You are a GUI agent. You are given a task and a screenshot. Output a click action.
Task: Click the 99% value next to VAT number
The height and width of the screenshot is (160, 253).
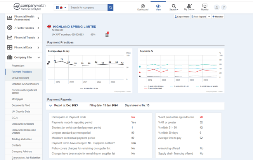tap(93, 34)
